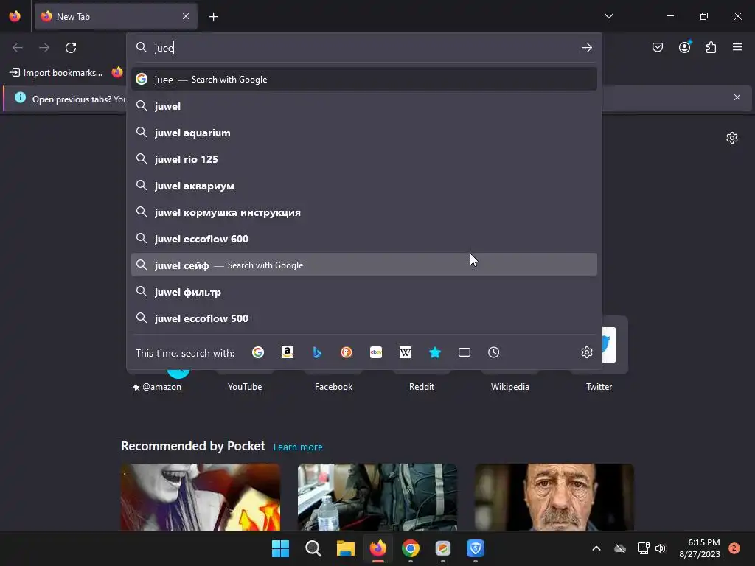
Task: Open the blue shield app in taskbar
Action: tap(476, 548)
